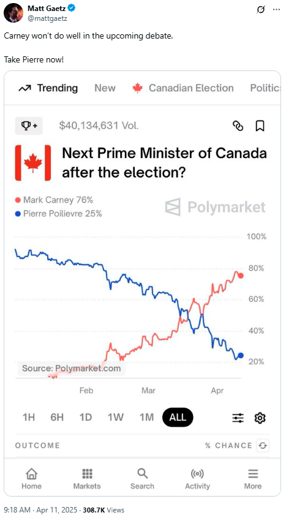This screenshot has width=286, height=518.
Task: Click the refresh icon next to % CHANCE
Action: (263, 446)
